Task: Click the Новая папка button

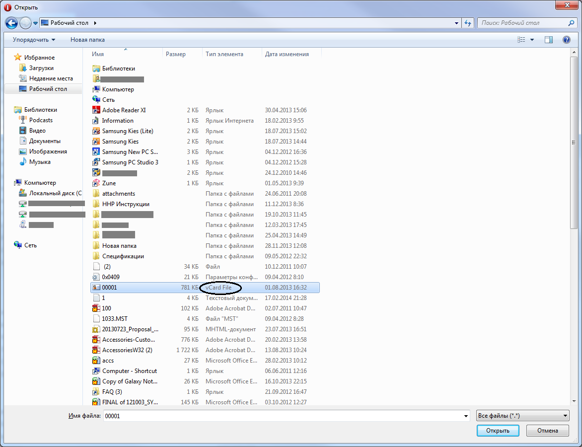Action: (x=87, y=40)
